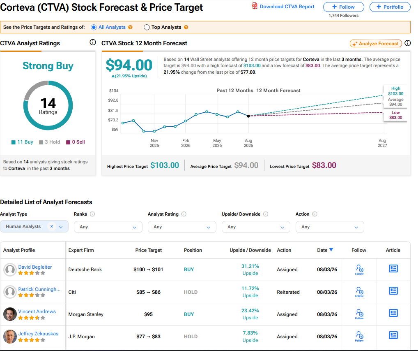Expand the Upside/Downside dropdown
The width and height of the screenshot is (418, 351).
(x=256, y=227)
